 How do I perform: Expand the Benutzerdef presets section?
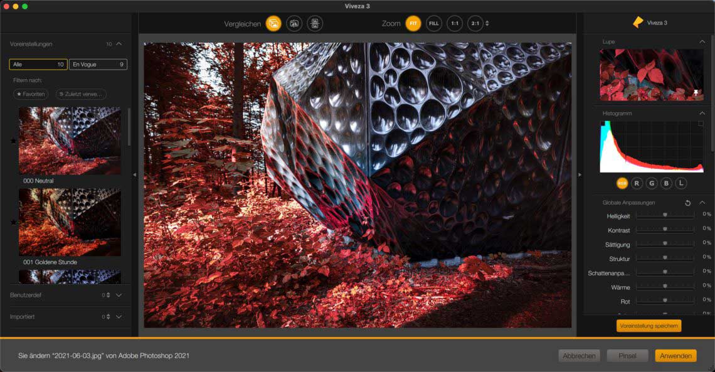coord(119,294)
